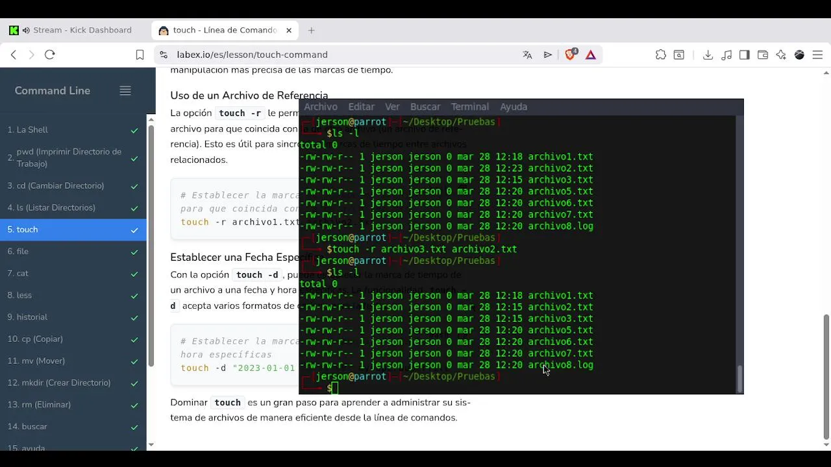The width and height of the screenshot is (831, 467).
Task: Open the Downloads icon
Action: (708, 55)
